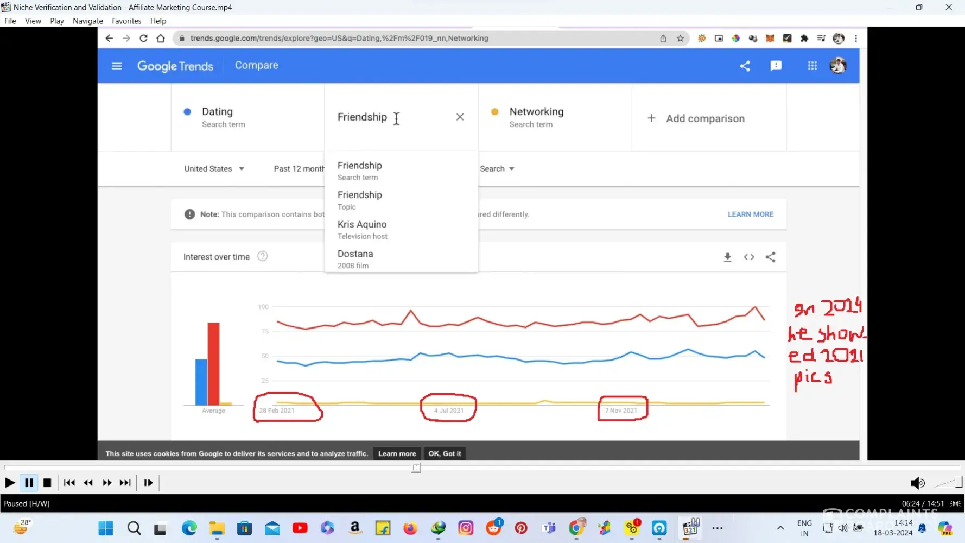Skip to previous track button

(x=69, y=483)
